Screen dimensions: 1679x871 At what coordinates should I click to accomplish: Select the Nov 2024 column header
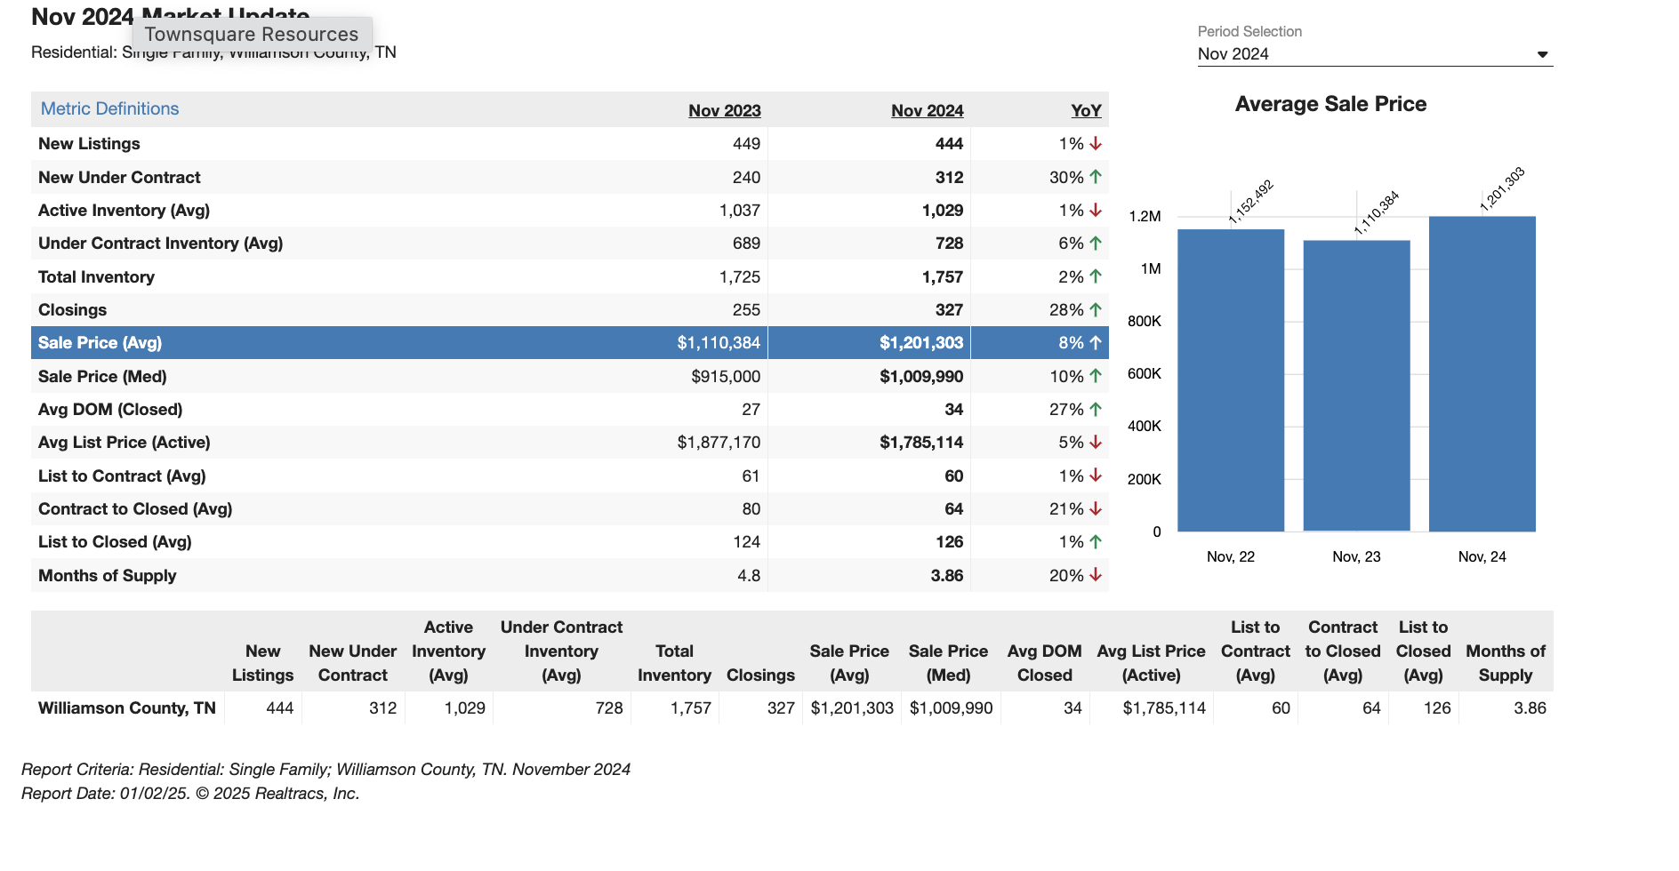tap(928, 110)
